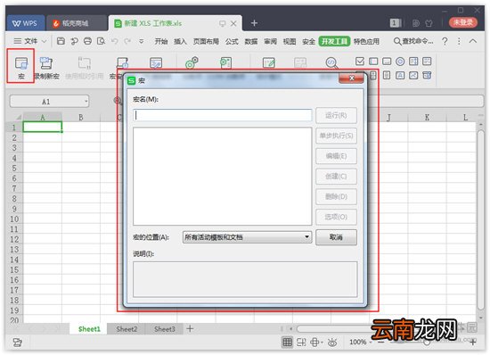Toggle eye protection mode icon
The height and width of the screenshot is (355, 490).
coord(332,343)
